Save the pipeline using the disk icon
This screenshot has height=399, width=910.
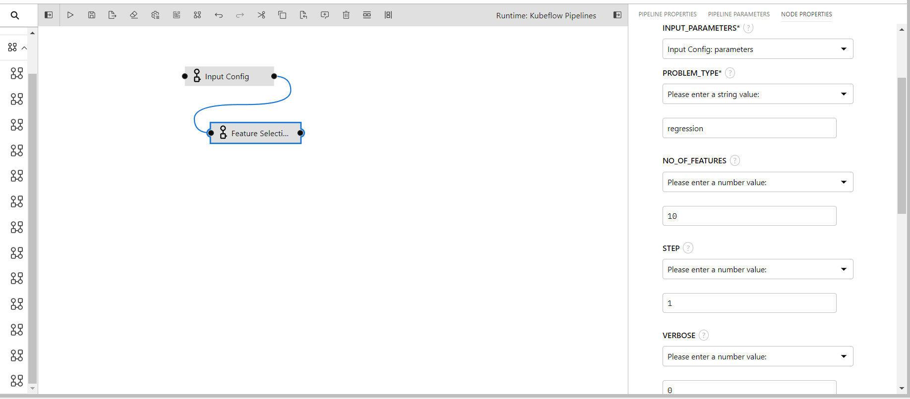click(x=92, y=15)
